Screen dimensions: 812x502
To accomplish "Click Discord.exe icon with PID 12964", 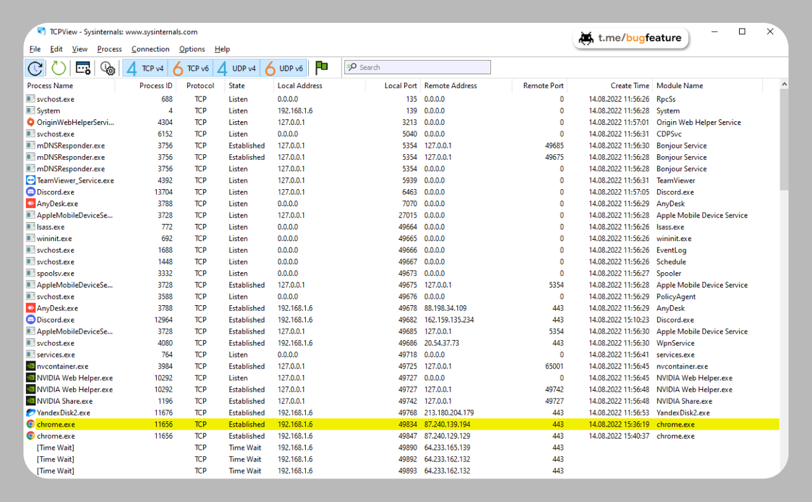I will [30, 320].
